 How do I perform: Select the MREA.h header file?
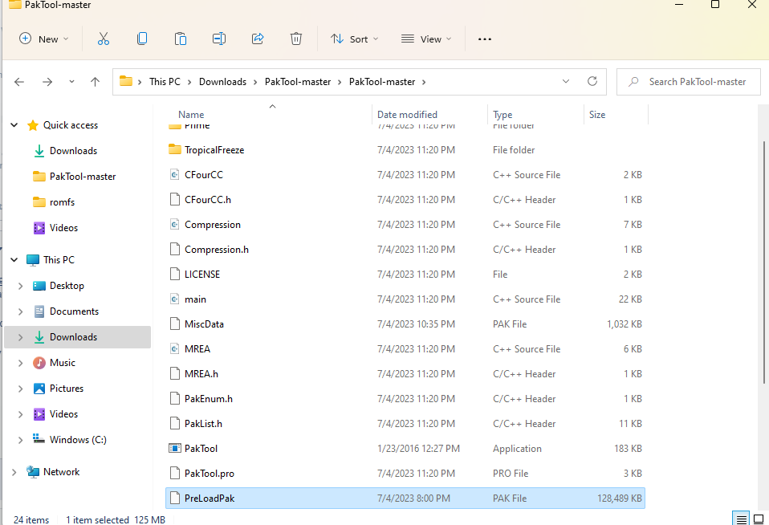coord(405,373)
